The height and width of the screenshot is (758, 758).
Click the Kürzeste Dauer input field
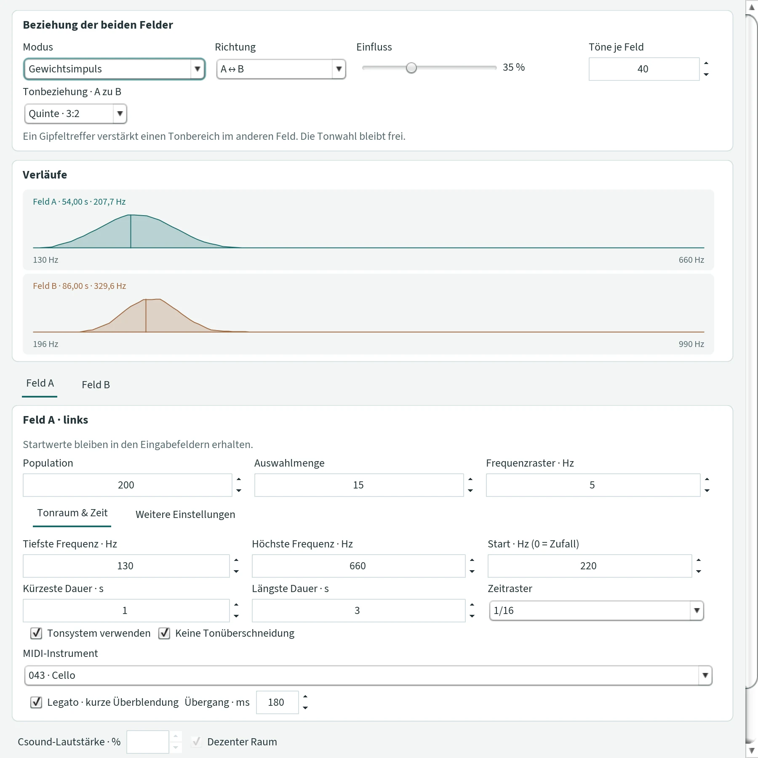[x=126, y=611]
